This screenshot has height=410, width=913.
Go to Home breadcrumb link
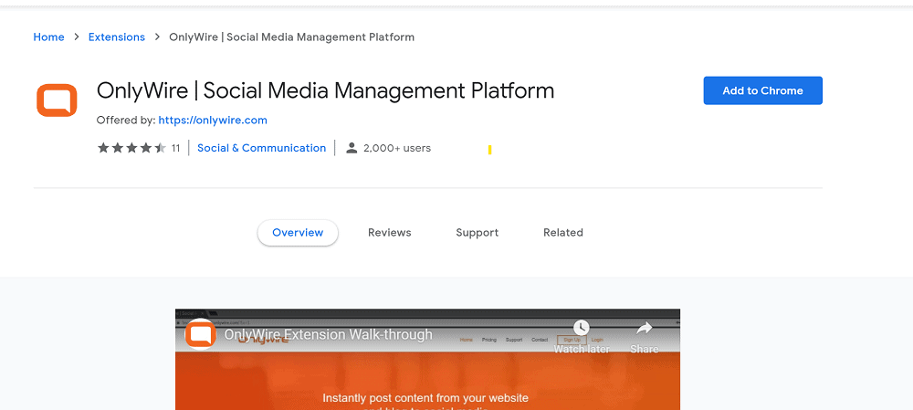pyautogui.click(x=49, y=37)
